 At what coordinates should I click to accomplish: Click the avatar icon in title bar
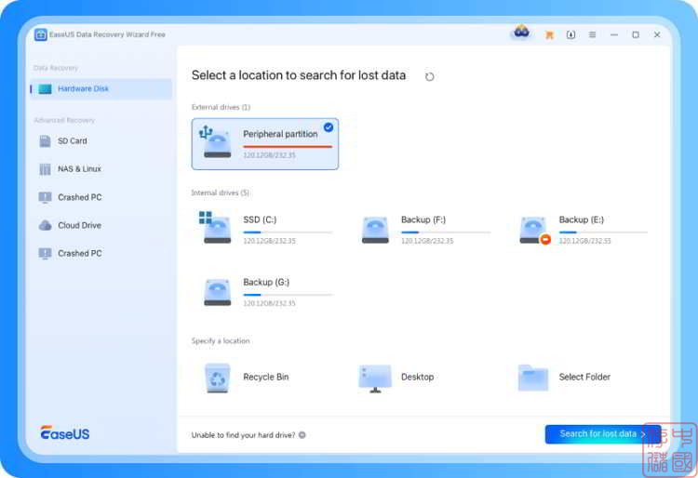coord(521,33)
